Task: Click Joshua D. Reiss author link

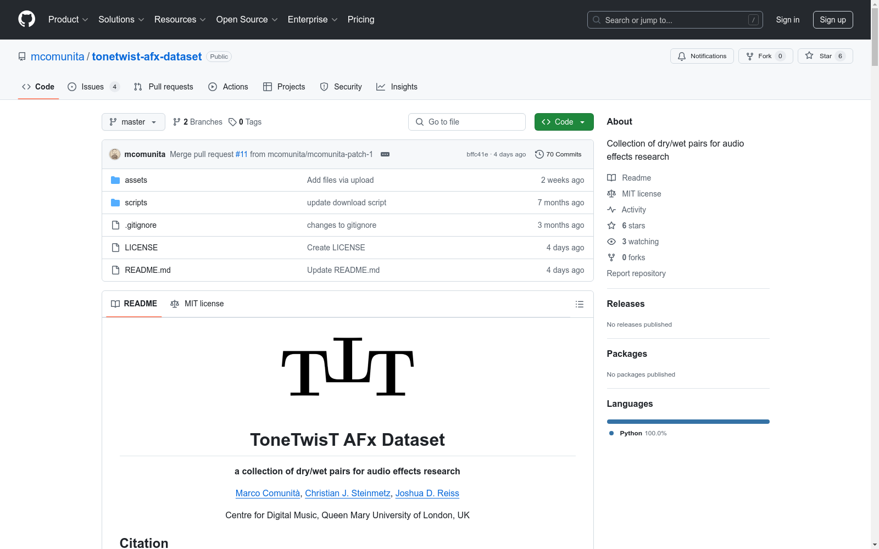Action: coord(427,493)
